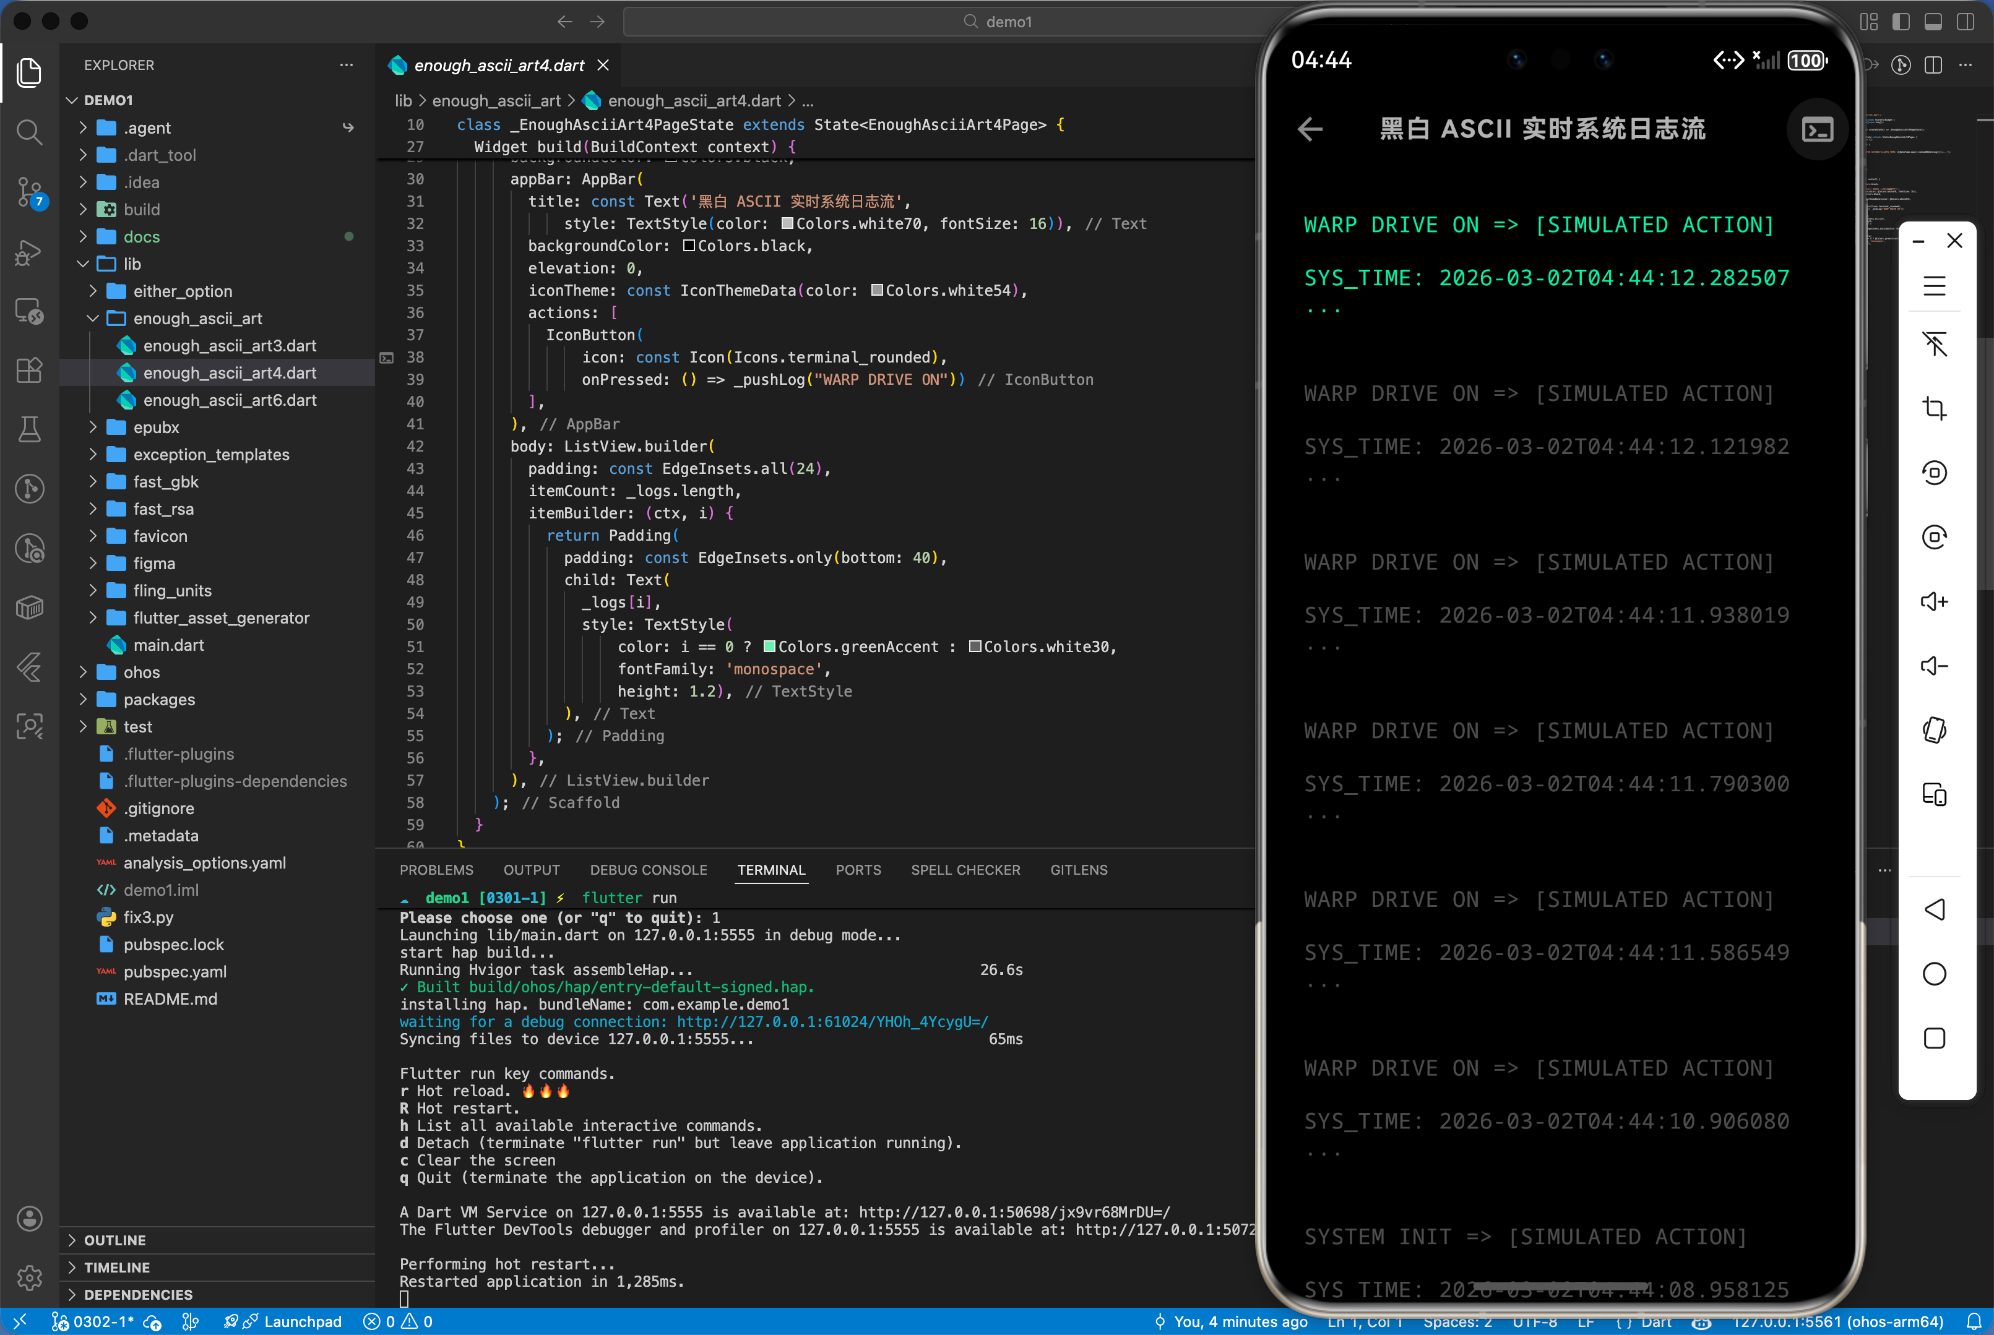Switch to PROBLEMS panel tab
Image resolution: width=1994 pixels, height=1335 pixels.
pos(436,869)
